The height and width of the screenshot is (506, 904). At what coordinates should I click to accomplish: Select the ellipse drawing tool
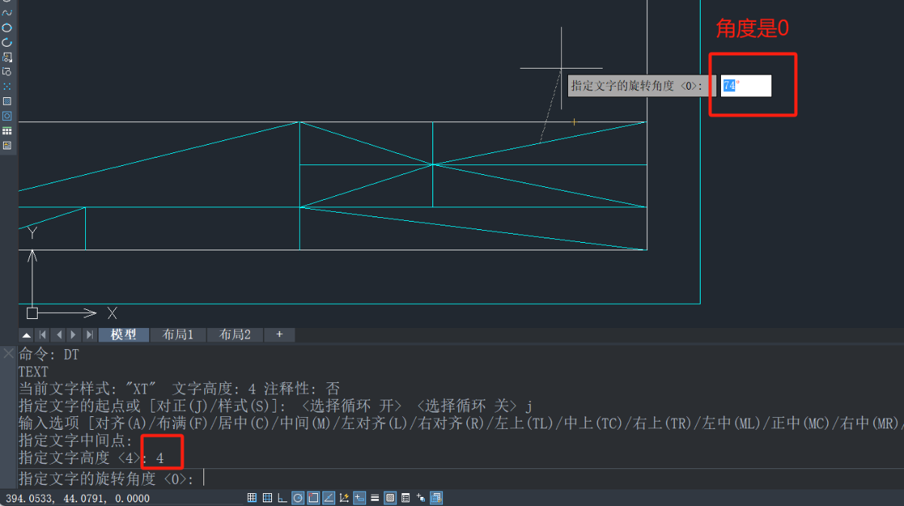pyautogui.click(x=7, y=28)
